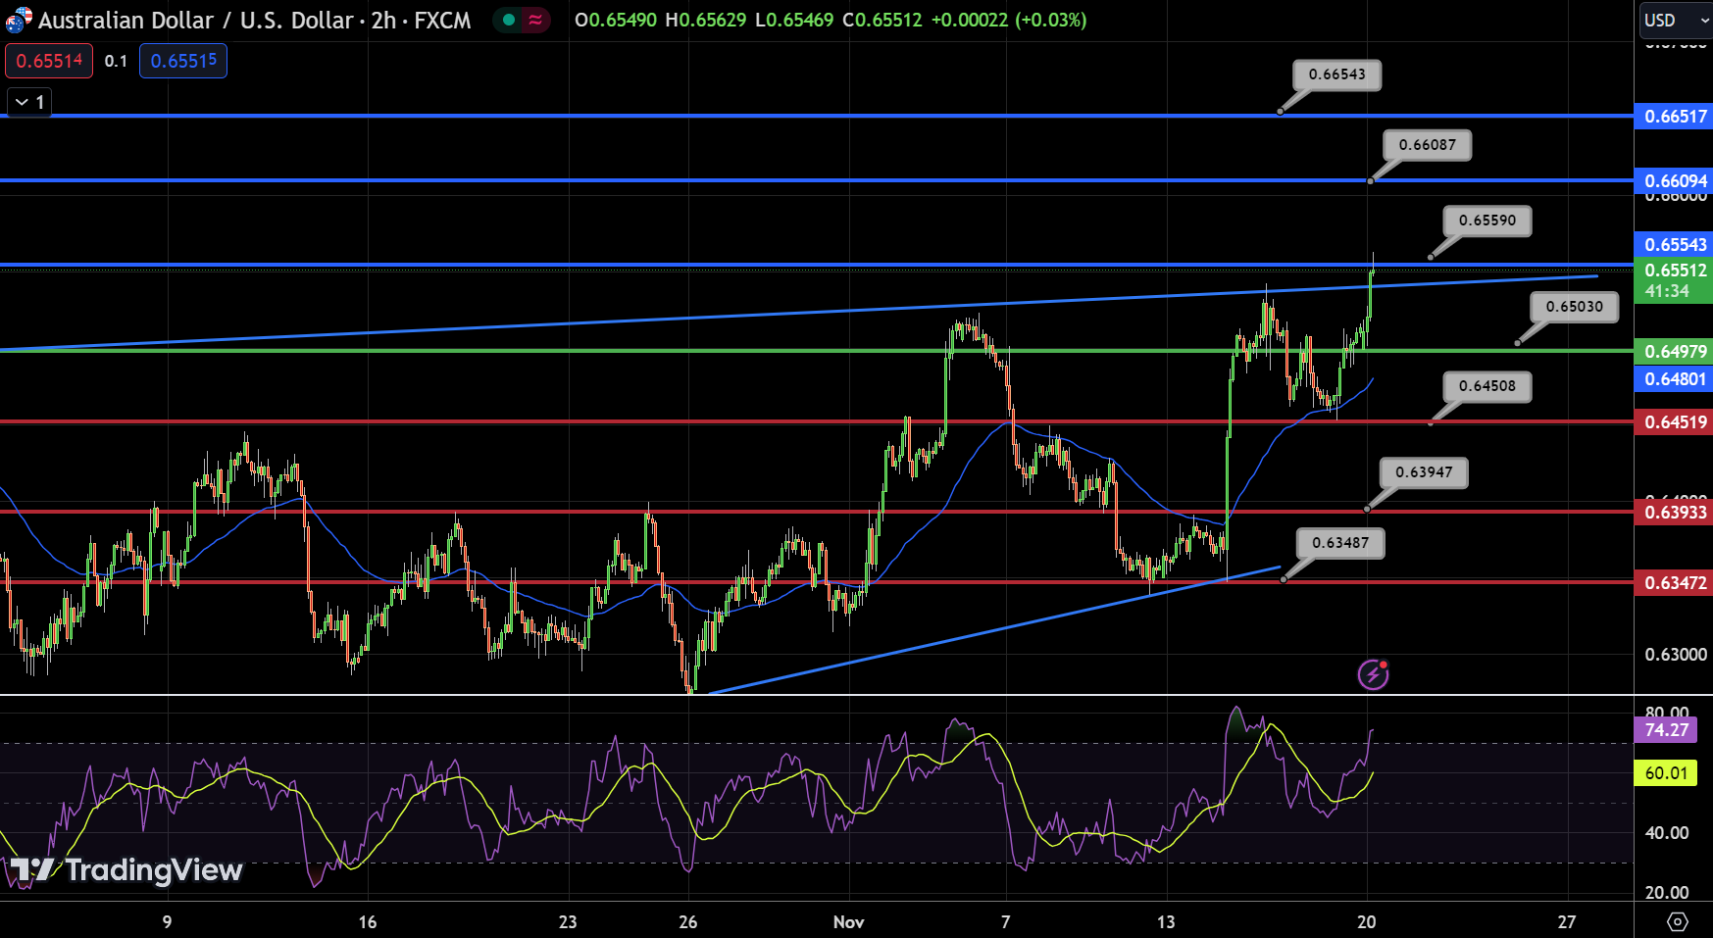Image resolution: width=1713 pixels, height=938 pixels.
Task: Click the 0.64508 price callout label
Action: click(x=1486, y=386)
